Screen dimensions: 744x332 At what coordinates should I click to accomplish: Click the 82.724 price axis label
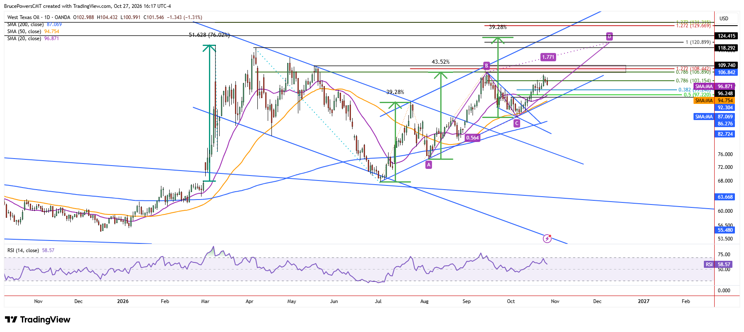(725, 134)
